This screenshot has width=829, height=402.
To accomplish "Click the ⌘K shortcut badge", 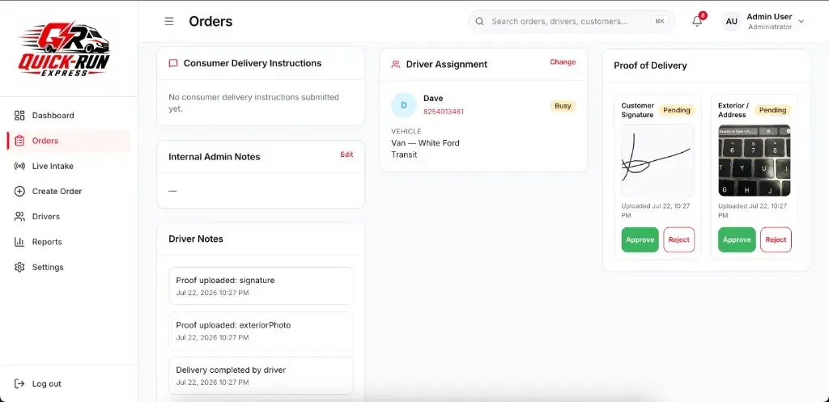I will coord(659,22).
